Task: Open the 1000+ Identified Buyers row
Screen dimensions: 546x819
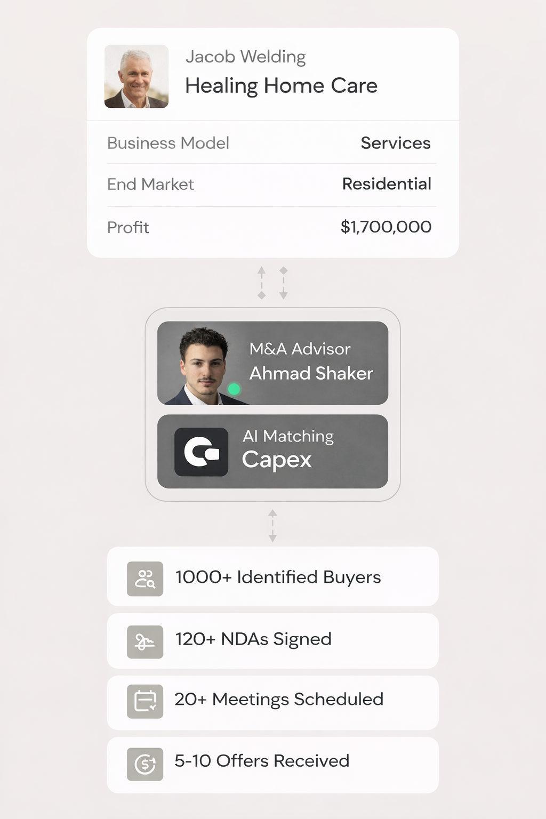Action: pyautogui.click(x=278, y=577)
